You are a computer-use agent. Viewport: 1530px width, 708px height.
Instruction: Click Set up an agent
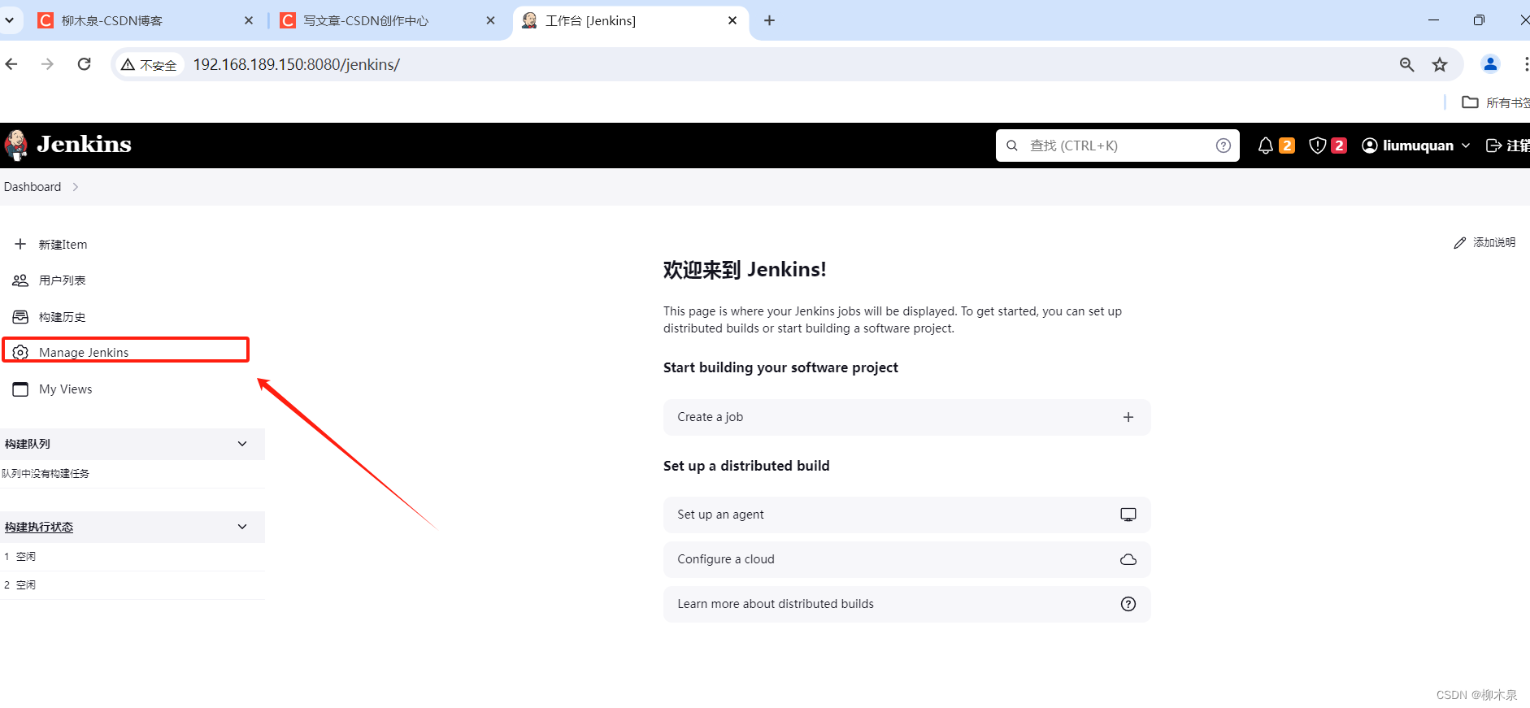pyautogui.click(x=906, y=515)
